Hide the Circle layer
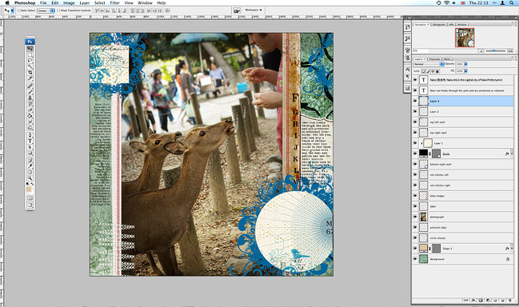Image resolution: width=519 pixels, height=307 pixels. click(415, 153)
